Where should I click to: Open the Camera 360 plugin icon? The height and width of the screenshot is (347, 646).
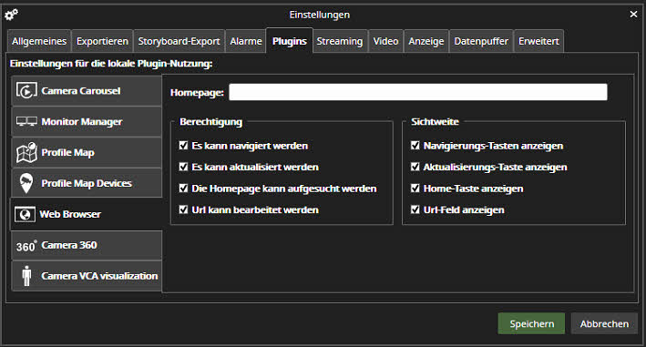[26, 246]
